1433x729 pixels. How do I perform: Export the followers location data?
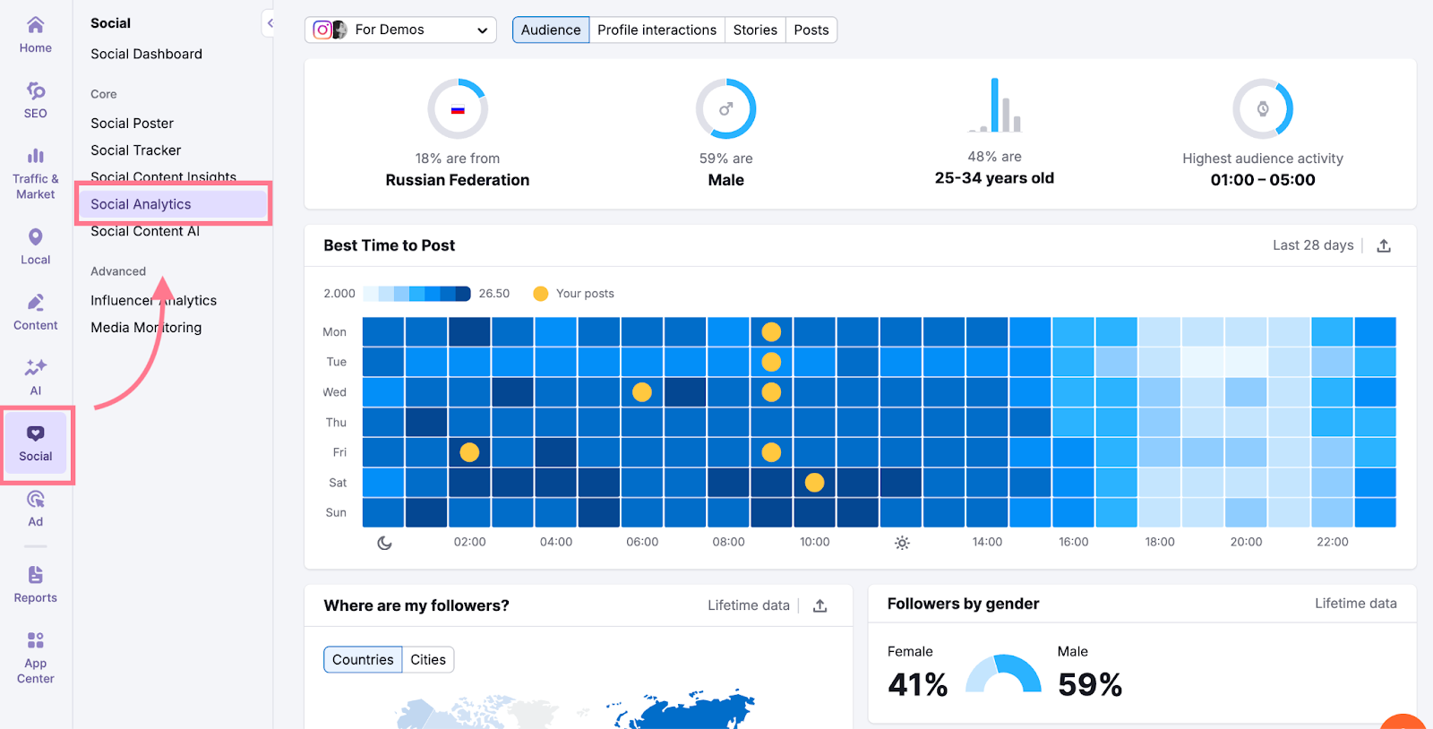click(x=819, y=605)
